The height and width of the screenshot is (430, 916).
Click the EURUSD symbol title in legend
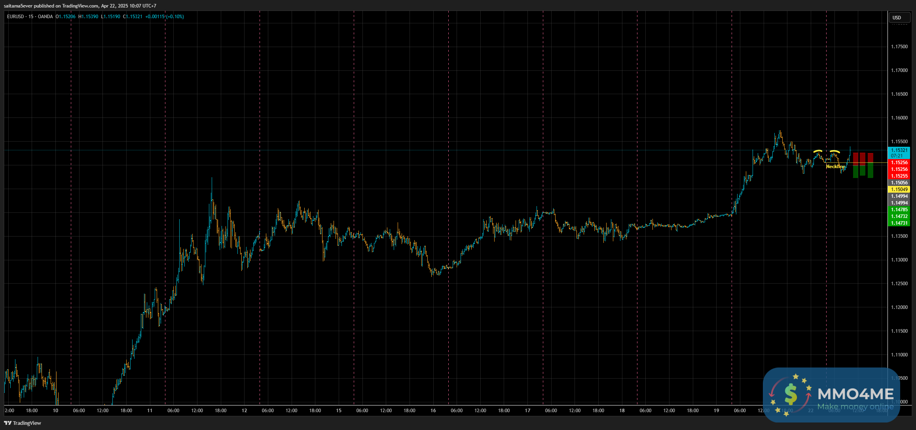tap(16, 17)
